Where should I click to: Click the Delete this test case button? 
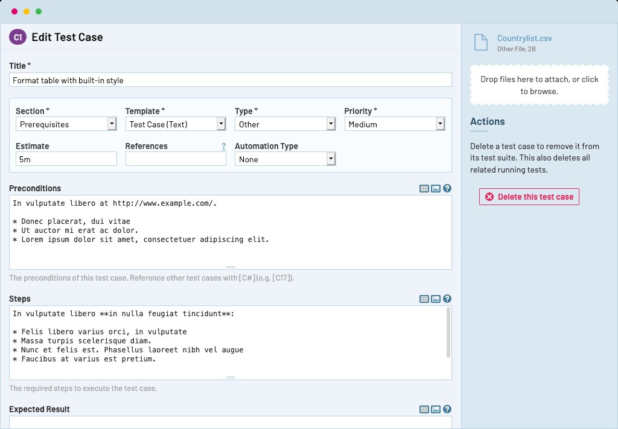[x=529, y=197]
